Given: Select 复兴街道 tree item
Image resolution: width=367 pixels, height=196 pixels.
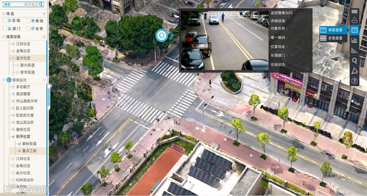Looking at the screenshot, I should 28,65.
